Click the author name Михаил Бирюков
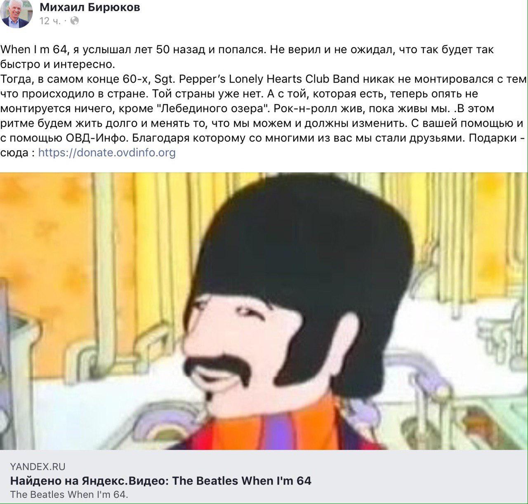This screenshot has width=528, height=504. 90,7
